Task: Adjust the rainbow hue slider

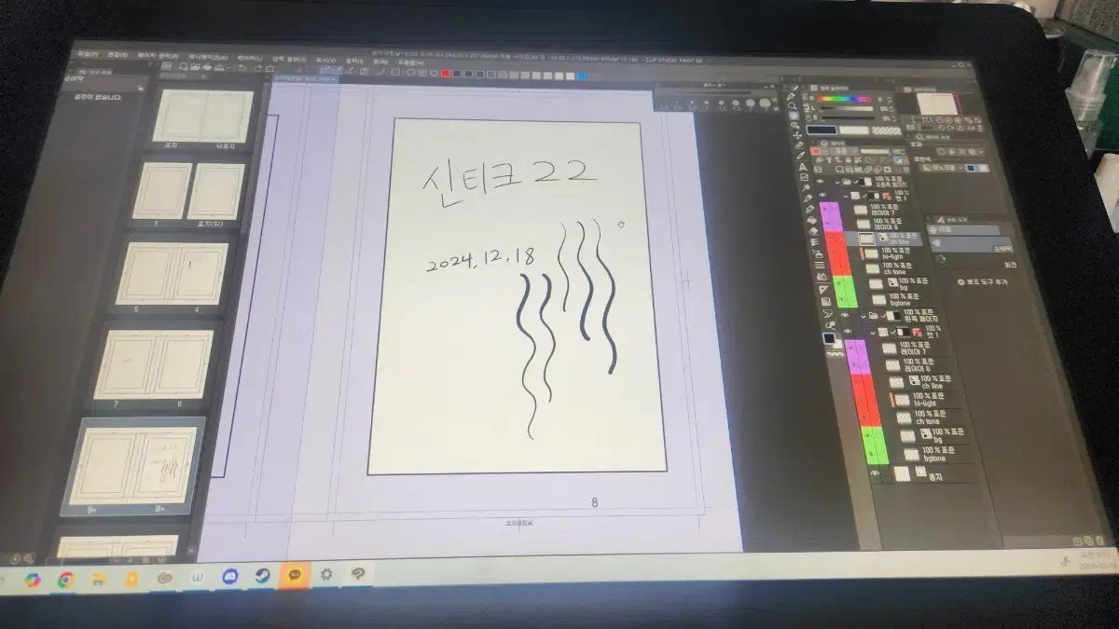Action: 844,99
